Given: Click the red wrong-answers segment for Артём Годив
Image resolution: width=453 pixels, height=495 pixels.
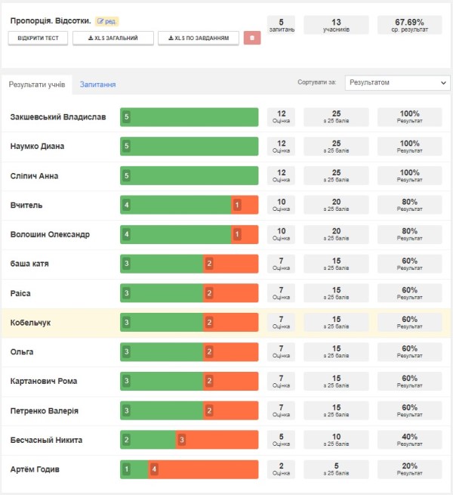Looking at the screenshot, I should coord(203,469).
